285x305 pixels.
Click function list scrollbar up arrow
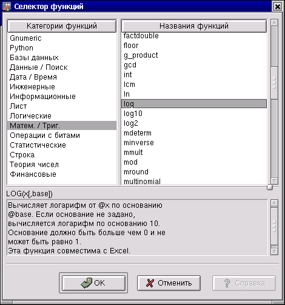(274, 22)
